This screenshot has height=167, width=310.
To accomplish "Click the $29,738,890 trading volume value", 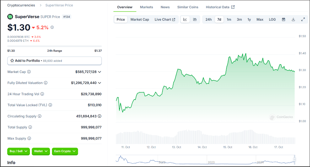I will 91,94.
